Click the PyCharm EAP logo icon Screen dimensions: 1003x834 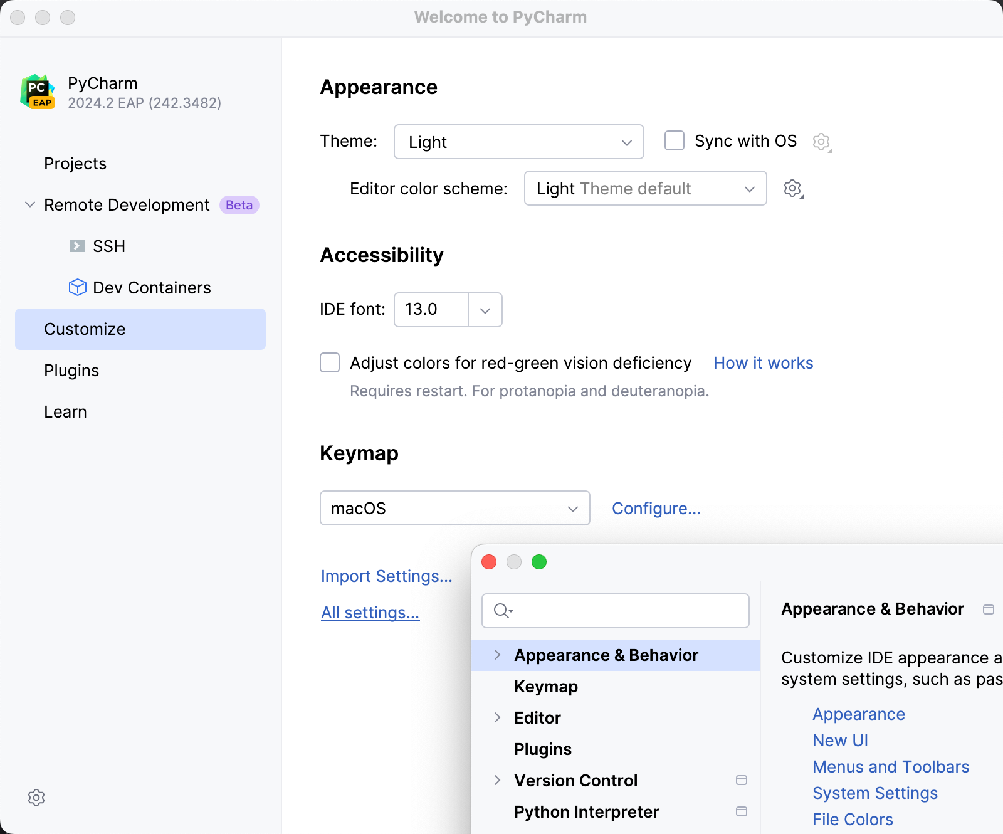[36, 91]
